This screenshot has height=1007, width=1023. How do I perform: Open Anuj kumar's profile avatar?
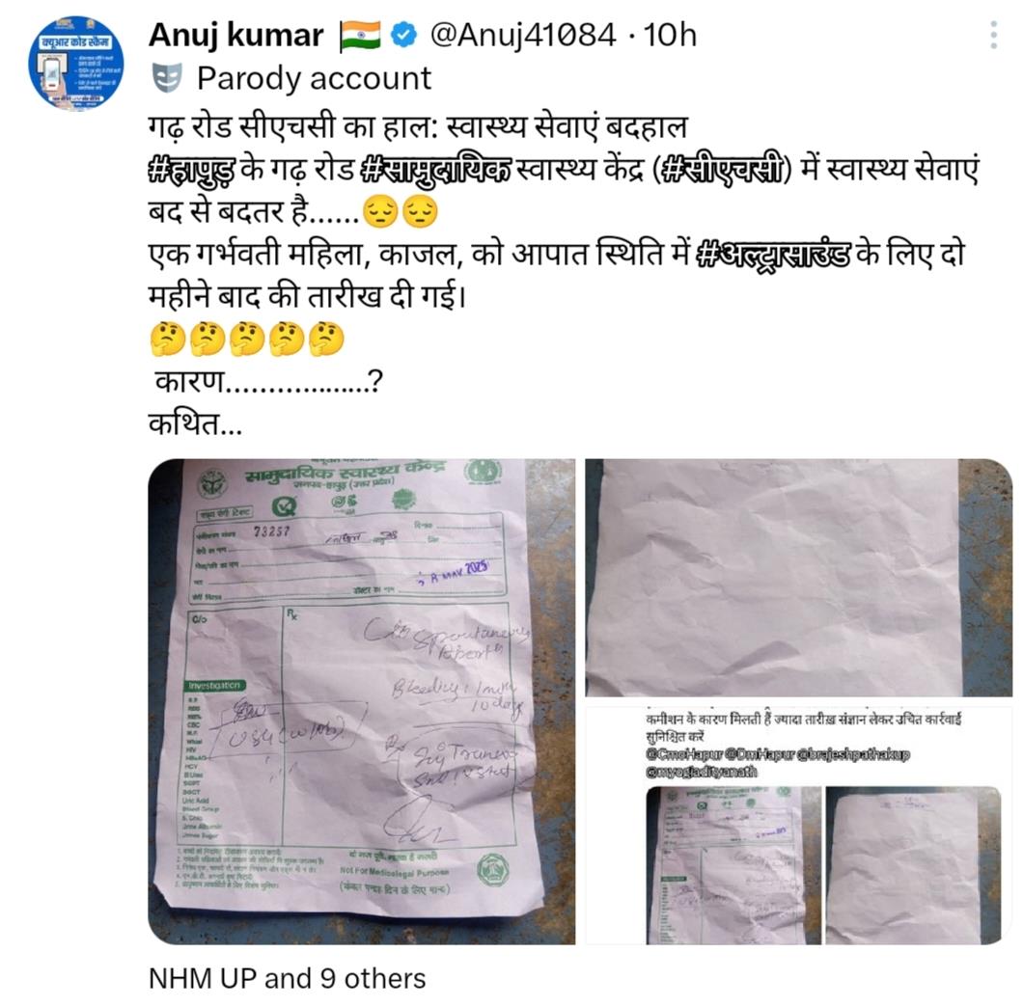pyautogui.click(x=75, y=63)
